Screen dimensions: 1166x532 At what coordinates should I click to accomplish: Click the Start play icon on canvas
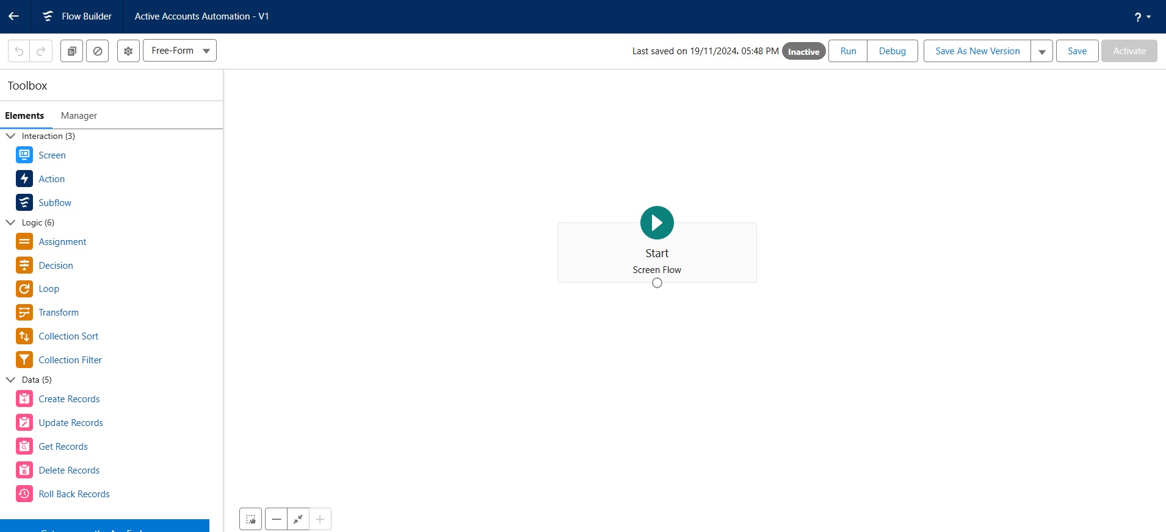click(657, 223)
